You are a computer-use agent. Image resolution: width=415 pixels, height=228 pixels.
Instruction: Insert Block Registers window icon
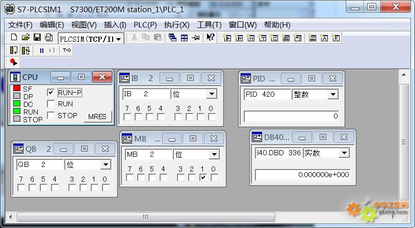335,38
